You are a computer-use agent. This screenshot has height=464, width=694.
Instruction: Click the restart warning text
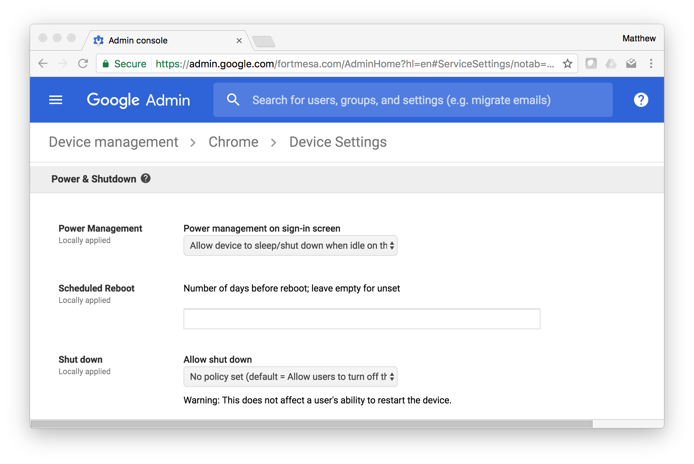tap(317, 400)
